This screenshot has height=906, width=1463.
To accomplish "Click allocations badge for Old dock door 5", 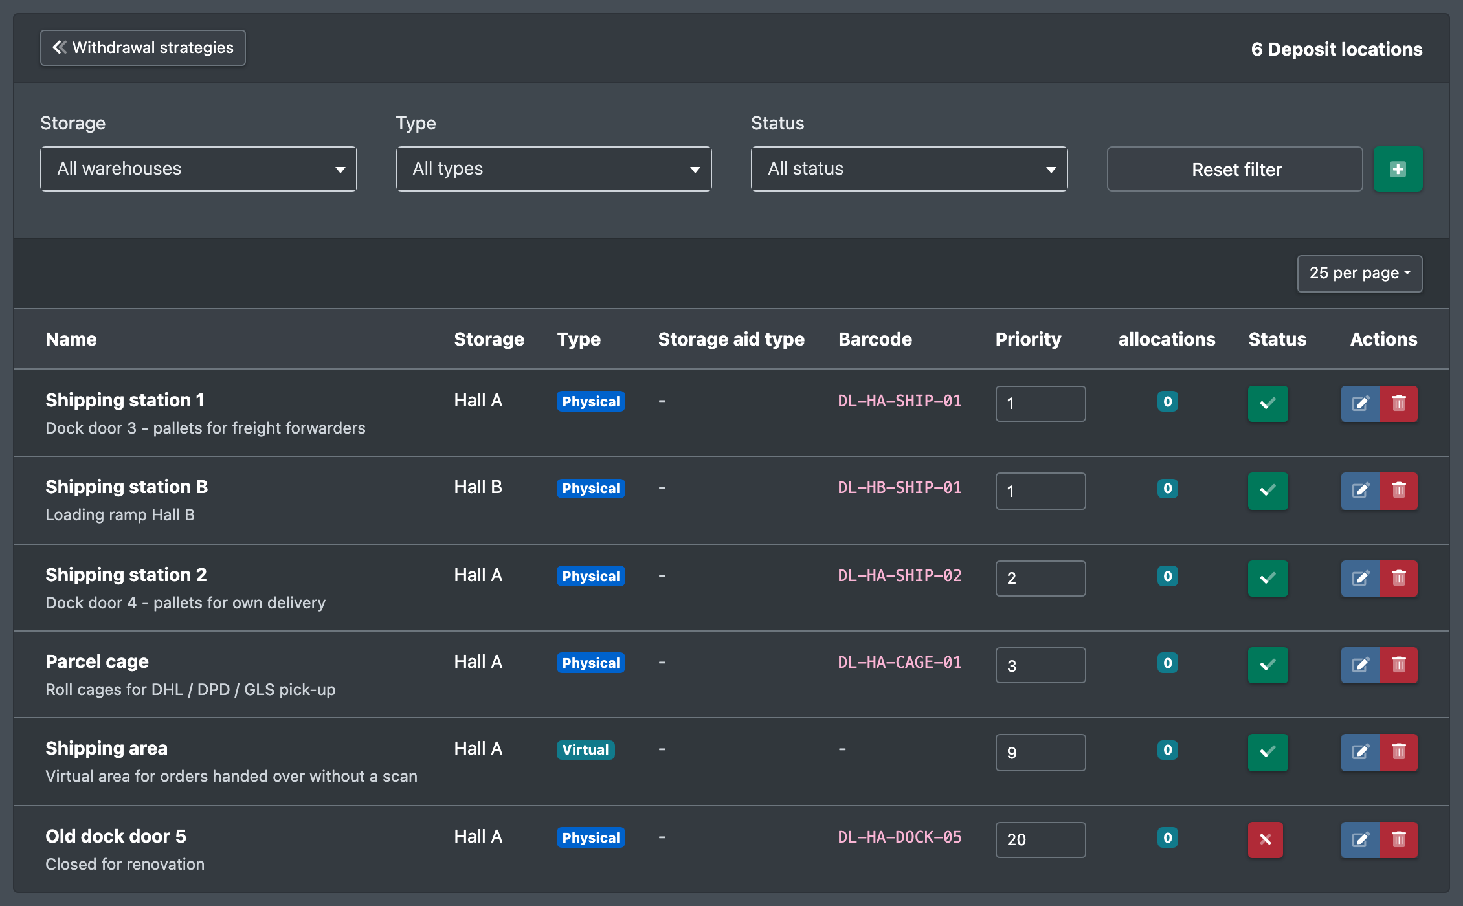I will [x=1167, y=837].
